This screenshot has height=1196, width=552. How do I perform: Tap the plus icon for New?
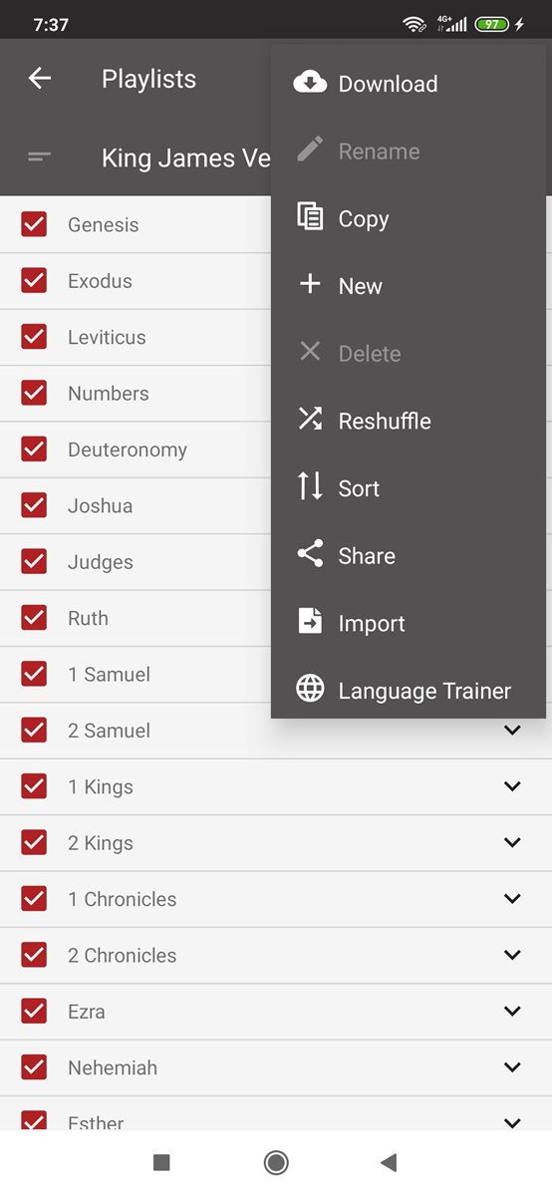(x=310, y=285)
